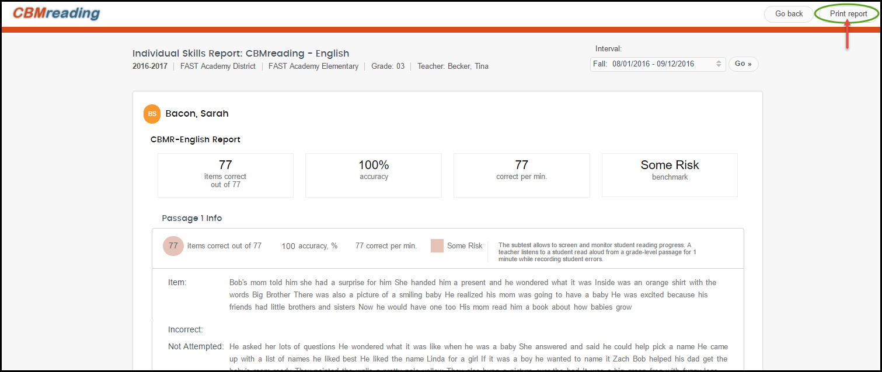The image size is (882, 372).
Task: Click the CBMR-English Report heading
Action: pos(196,140)
